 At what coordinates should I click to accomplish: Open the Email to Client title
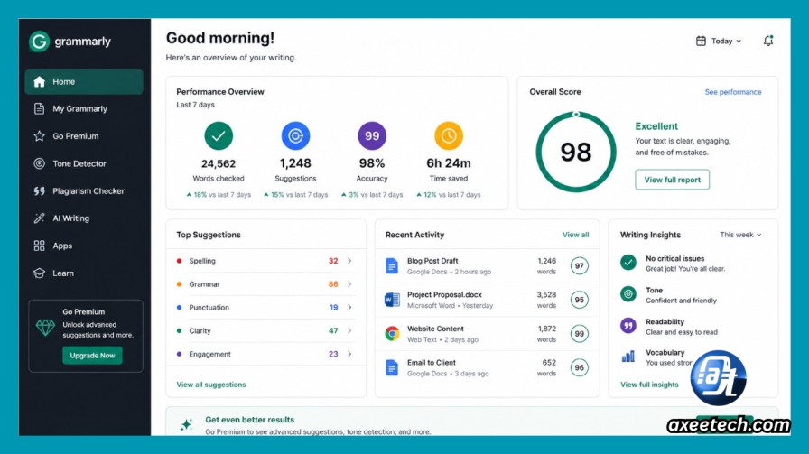tap(432, 363)
